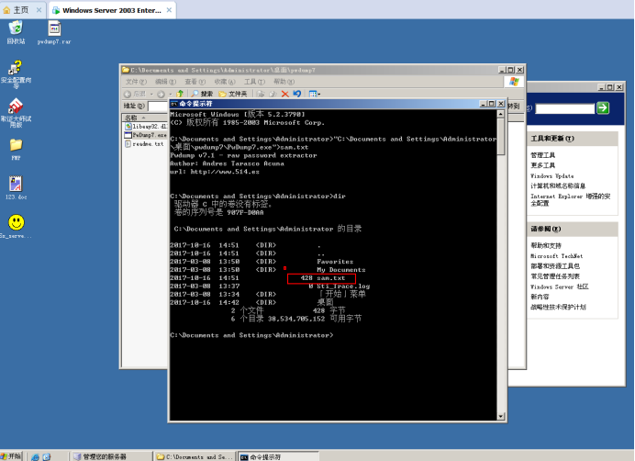Viewport: 635px width, 461px height.
Task: Open Back button history dropdown arrow
Action: [151, 94]
